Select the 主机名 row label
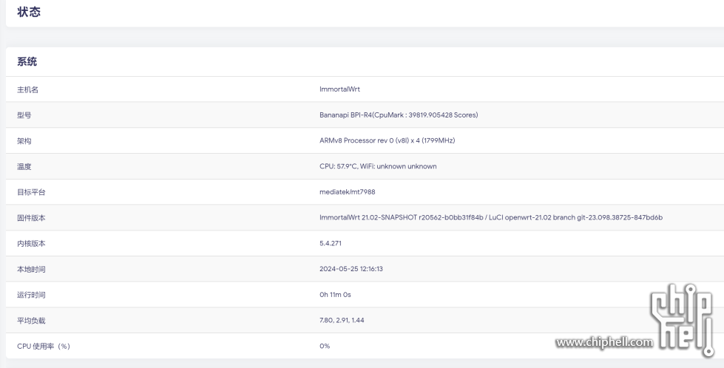This screenshot has height=368, width=724. (27, 89)
